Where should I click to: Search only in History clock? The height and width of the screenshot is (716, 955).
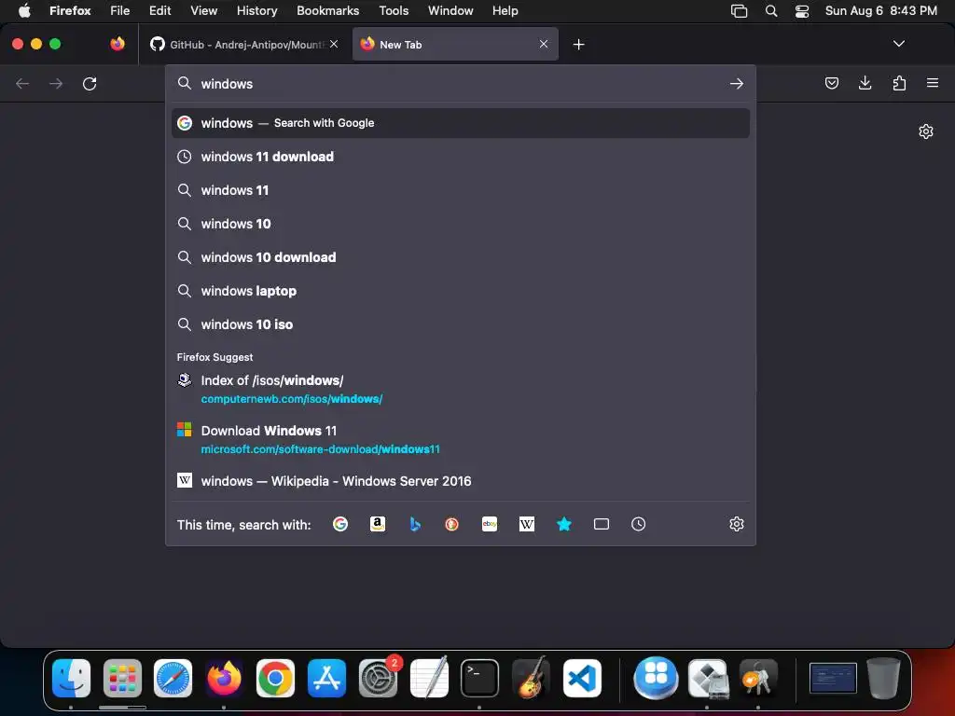click(638, 524)
